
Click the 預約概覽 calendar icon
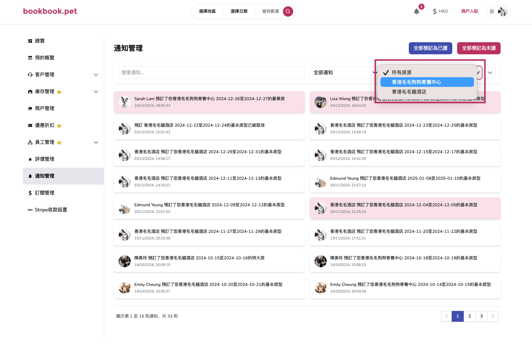pyautogui.click(x=30, y=58)
